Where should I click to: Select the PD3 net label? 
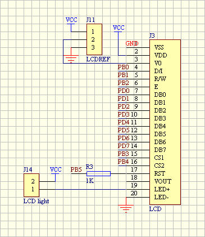pyautogui.click(x=124, y=114)
